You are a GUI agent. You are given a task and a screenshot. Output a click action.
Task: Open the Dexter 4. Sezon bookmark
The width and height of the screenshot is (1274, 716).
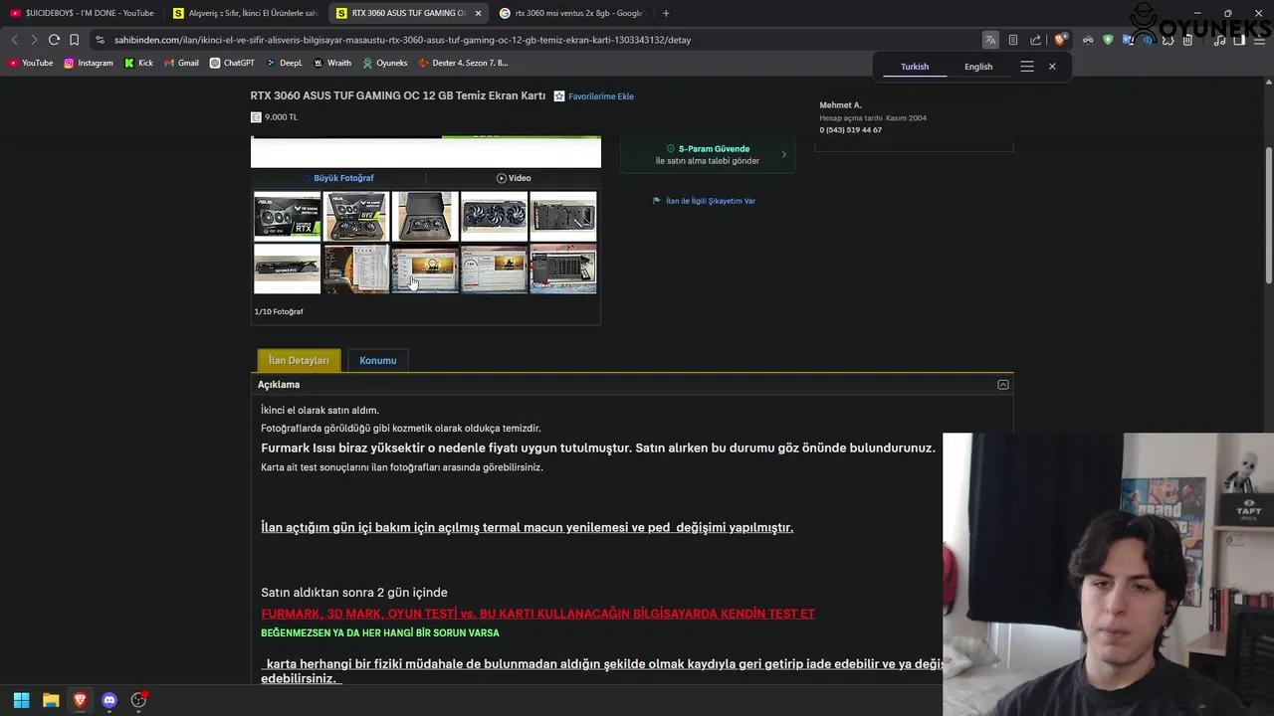(464, 63)
